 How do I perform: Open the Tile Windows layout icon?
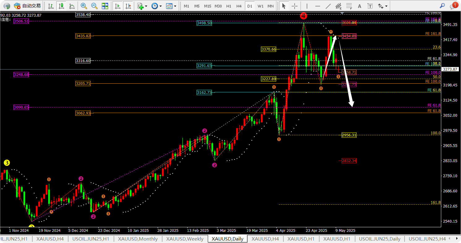tap(105, 6)
